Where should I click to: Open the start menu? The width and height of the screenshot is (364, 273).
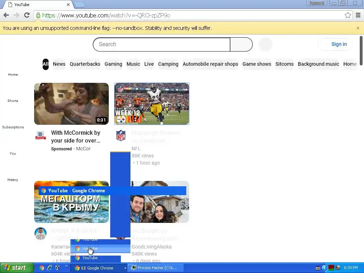[x=16, y=268]
